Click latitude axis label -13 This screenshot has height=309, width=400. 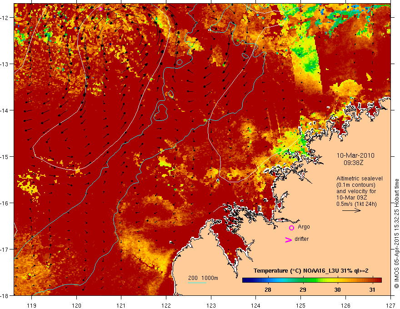coord(5,64)
